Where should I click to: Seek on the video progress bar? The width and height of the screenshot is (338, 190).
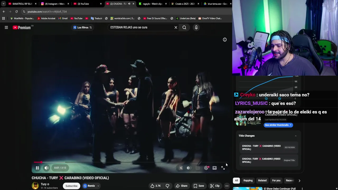130,162
